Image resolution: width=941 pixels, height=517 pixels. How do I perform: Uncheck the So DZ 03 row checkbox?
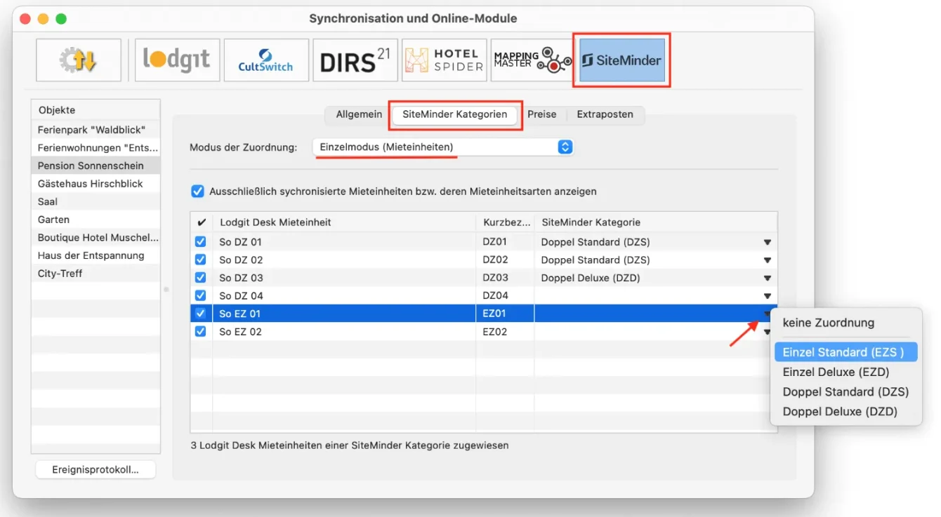coord(200,278)
